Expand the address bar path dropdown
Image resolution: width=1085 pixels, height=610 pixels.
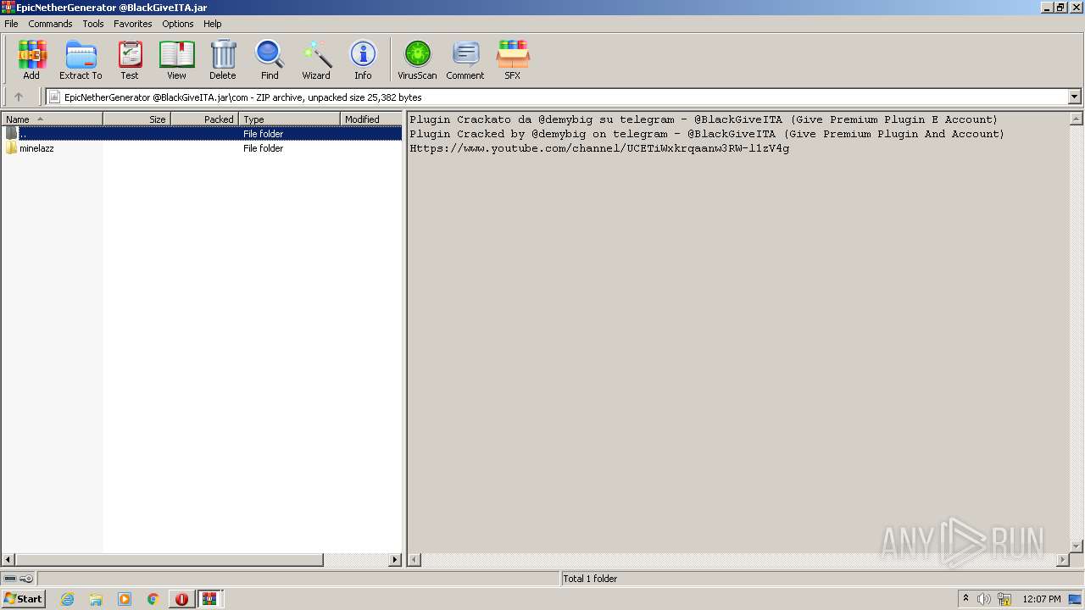(x=1075, y=97)
